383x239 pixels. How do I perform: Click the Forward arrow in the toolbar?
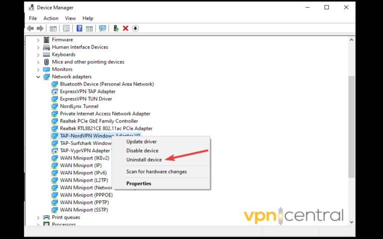40,28
